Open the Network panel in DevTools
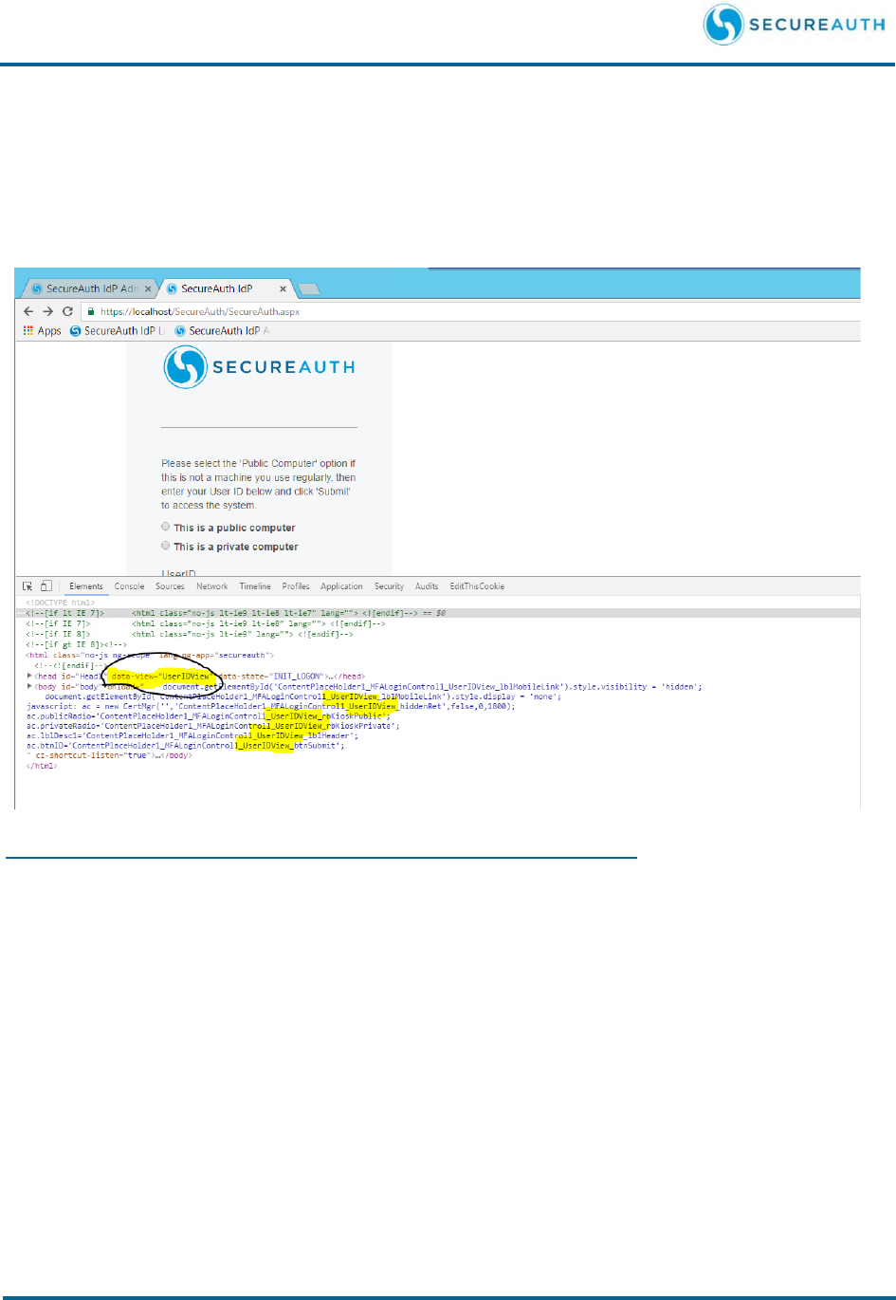896x1300 pixels. [212, 586]
